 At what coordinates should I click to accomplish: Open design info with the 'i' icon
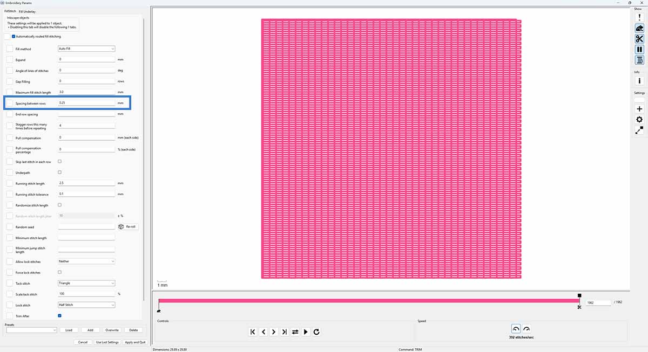click(639, 80)
